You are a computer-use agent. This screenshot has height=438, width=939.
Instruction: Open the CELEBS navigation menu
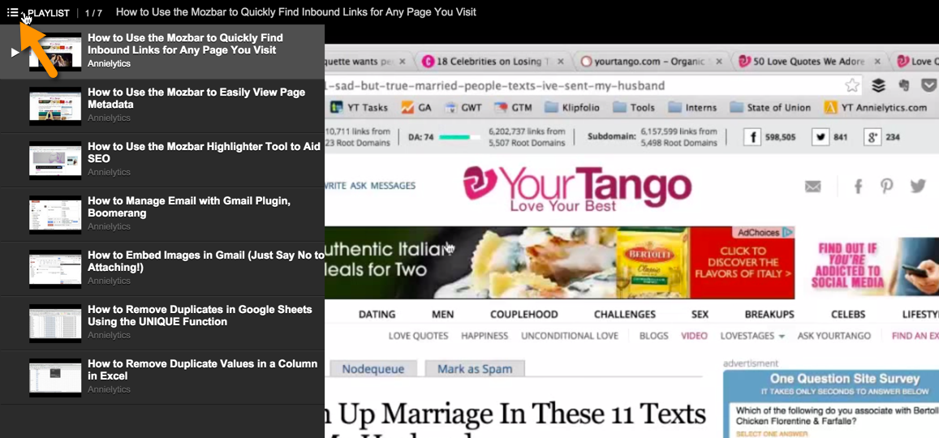(x=848, y=314)
